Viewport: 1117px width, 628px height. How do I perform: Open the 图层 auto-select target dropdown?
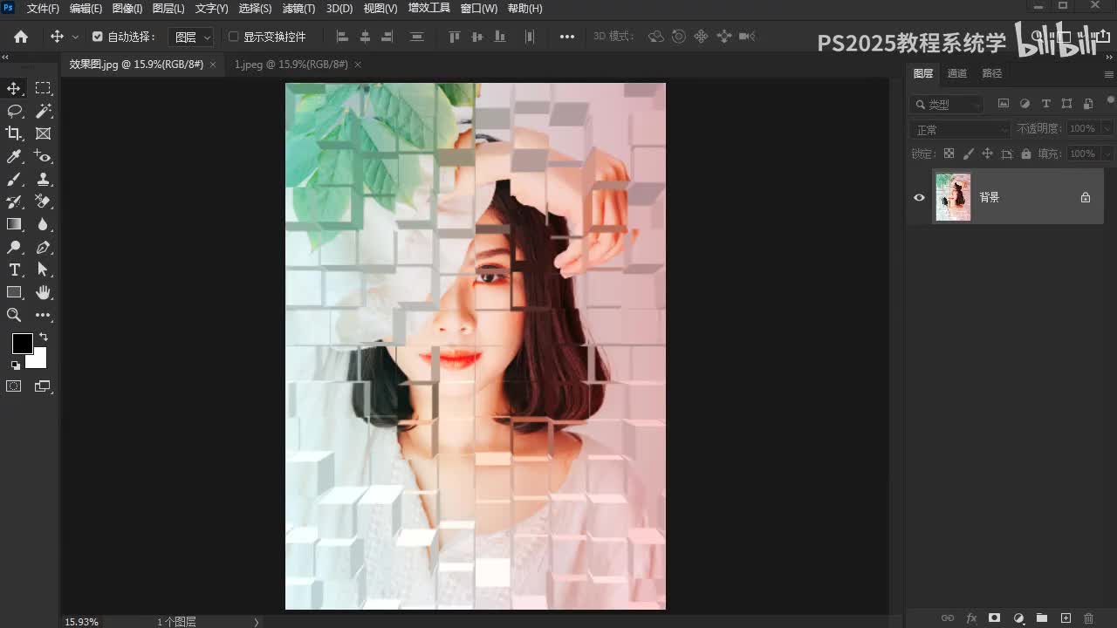[x=190, y=37]
